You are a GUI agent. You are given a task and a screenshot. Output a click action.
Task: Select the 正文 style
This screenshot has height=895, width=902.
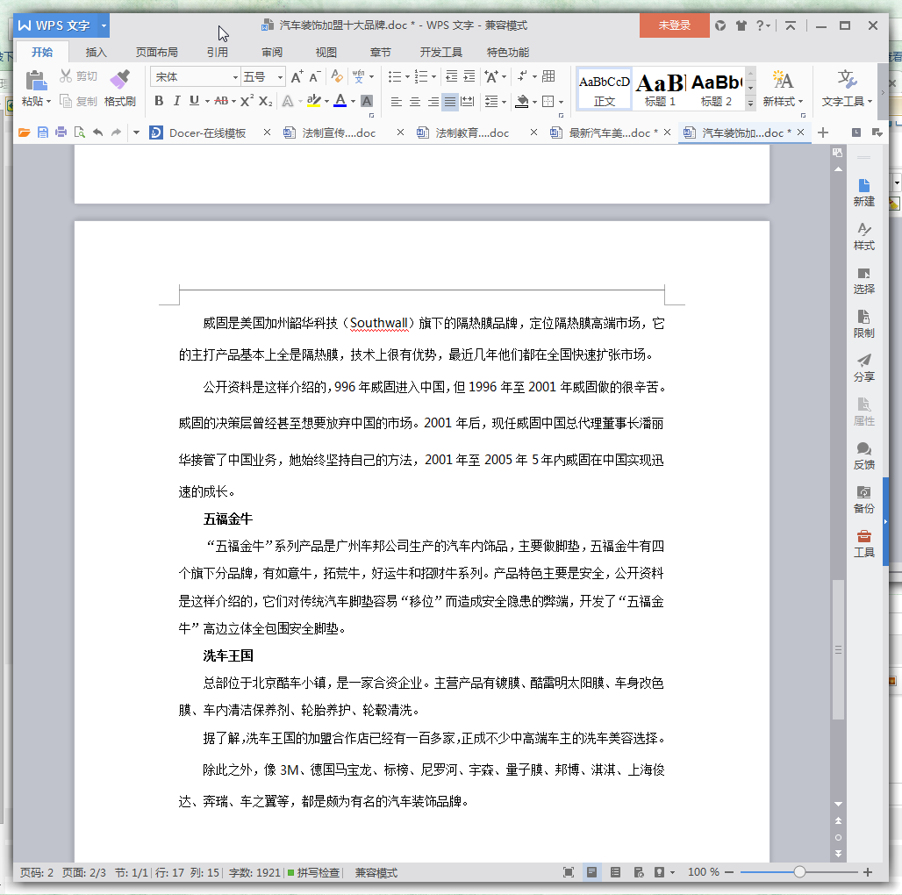604,89
